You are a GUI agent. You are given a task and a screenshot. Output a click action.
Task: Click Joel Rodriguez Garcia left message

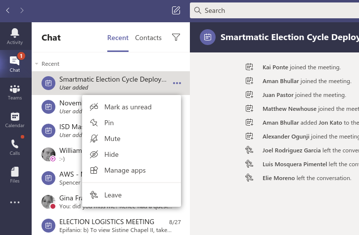(311, 150)
